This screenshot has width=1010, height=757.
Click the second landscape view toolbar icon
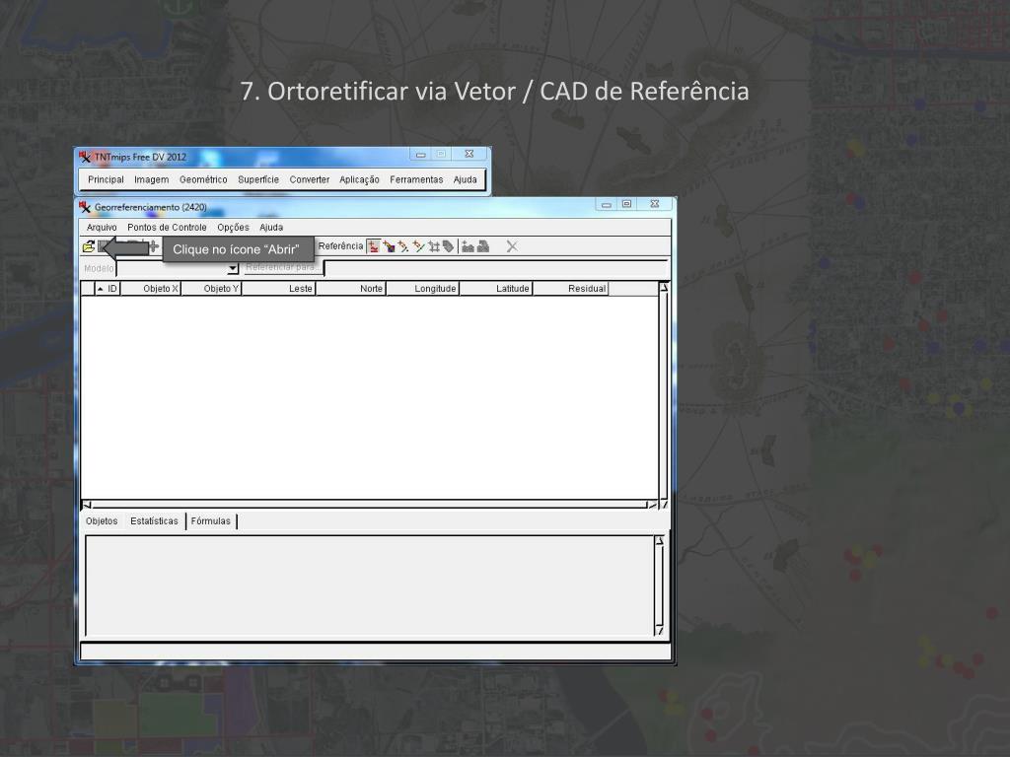point(483,246)
